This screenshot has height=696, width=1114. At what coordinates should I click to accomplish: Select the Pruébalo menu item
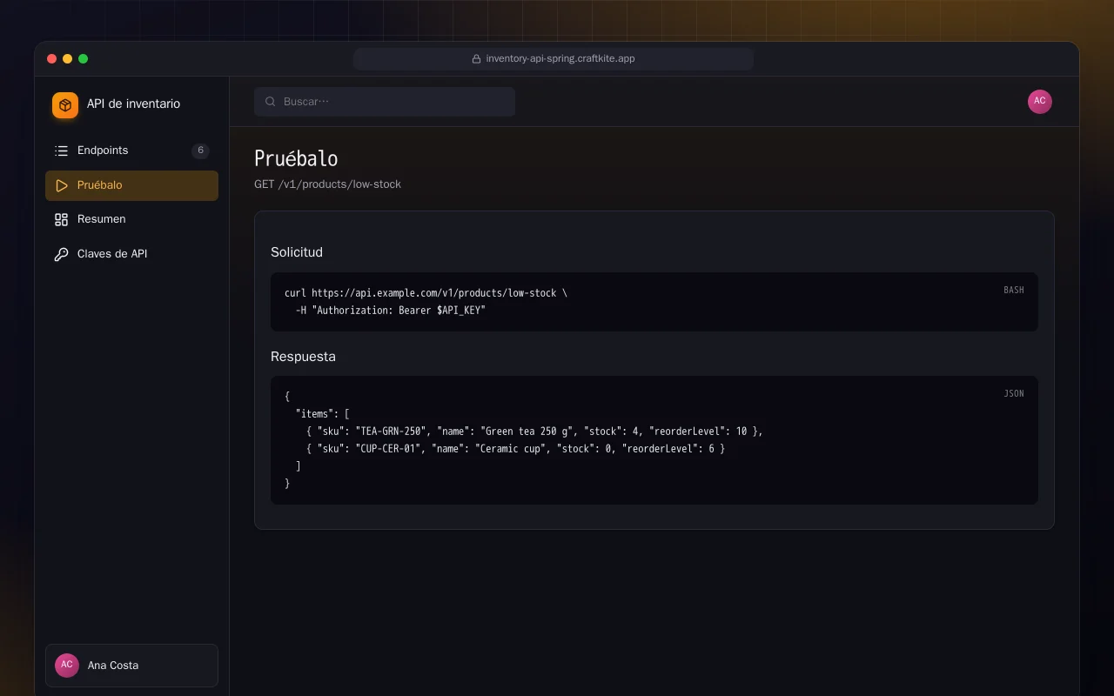131,185
